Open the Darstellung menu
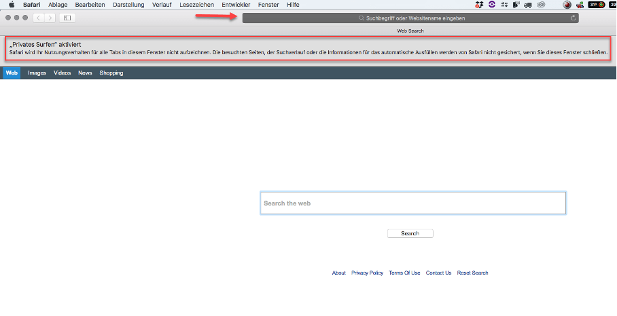Screen dimensions: 617x316 point(128,5)
